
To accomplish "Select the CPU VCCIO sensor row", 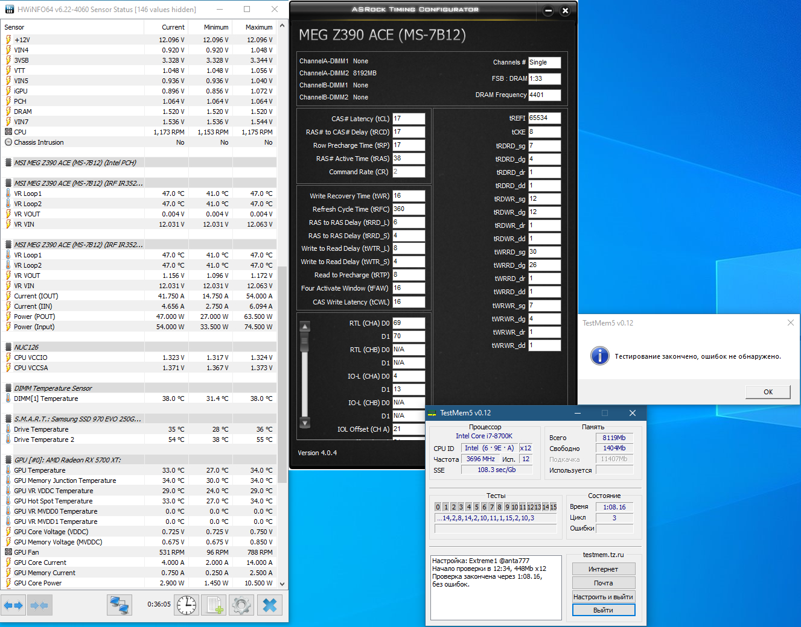I will (139, 358).
